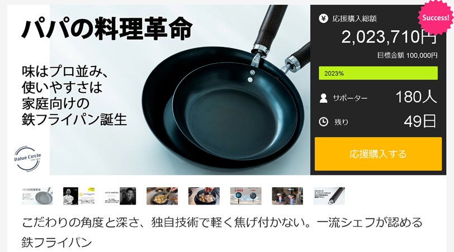Select the stir-fried noodles cooking thumbnail
This screenshot has width=454, height=252.
tap(162, 196)
